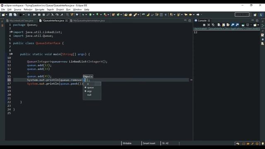
Task: Click the Suspend debug icon
Action: pos(39,15)
